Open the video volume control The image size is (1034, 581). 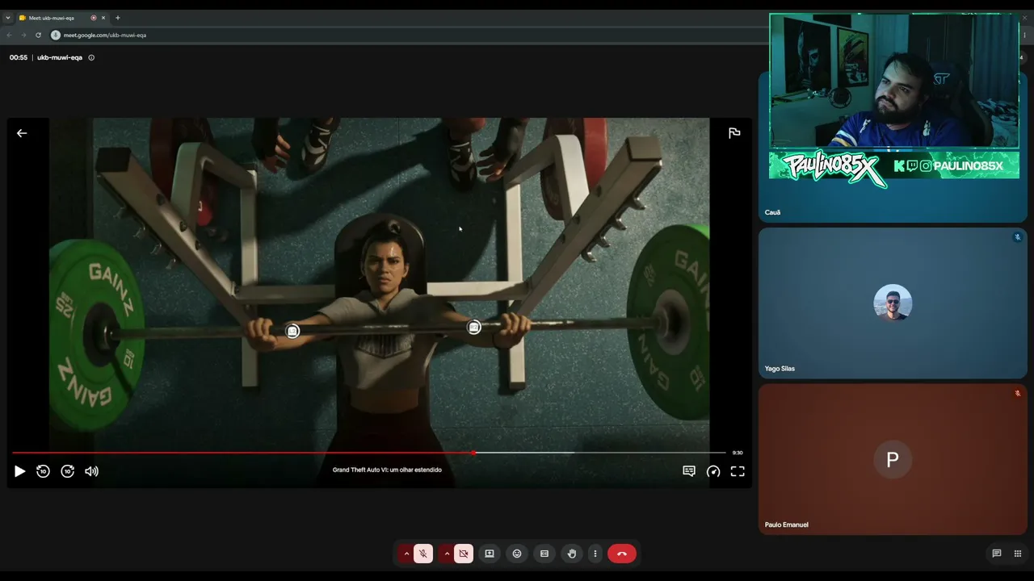click(92, 471)
